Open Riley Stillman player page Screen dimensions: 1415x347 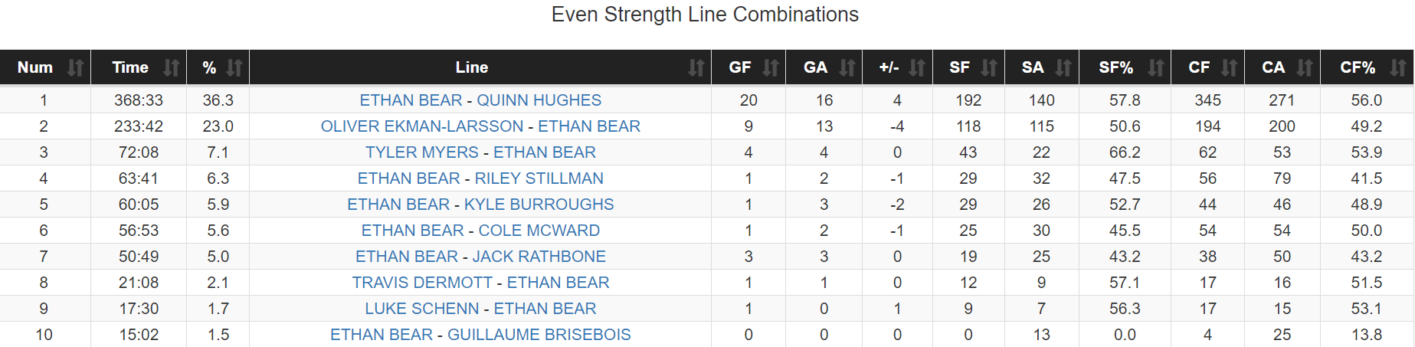point(539,178)
